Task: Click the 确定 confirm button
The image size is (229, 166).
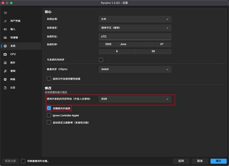Action: point(219,161)
